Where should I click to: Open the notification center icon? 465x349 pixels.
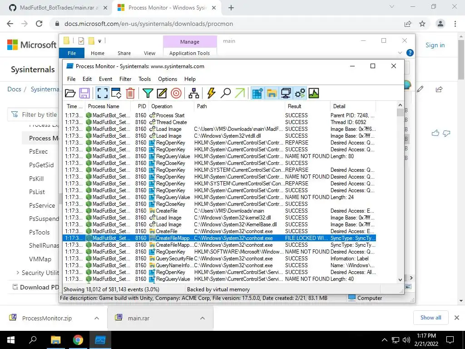pos(450,340)
